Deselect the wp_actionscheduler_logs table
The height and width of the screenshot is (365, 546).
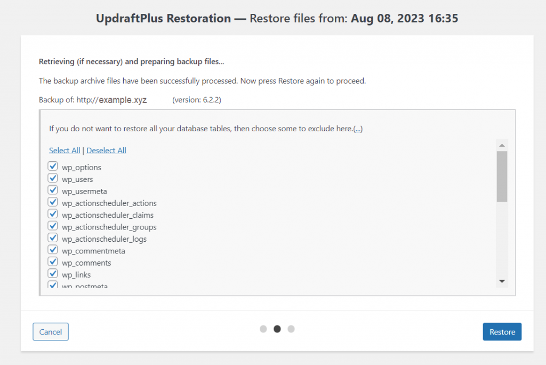point(52,237)
